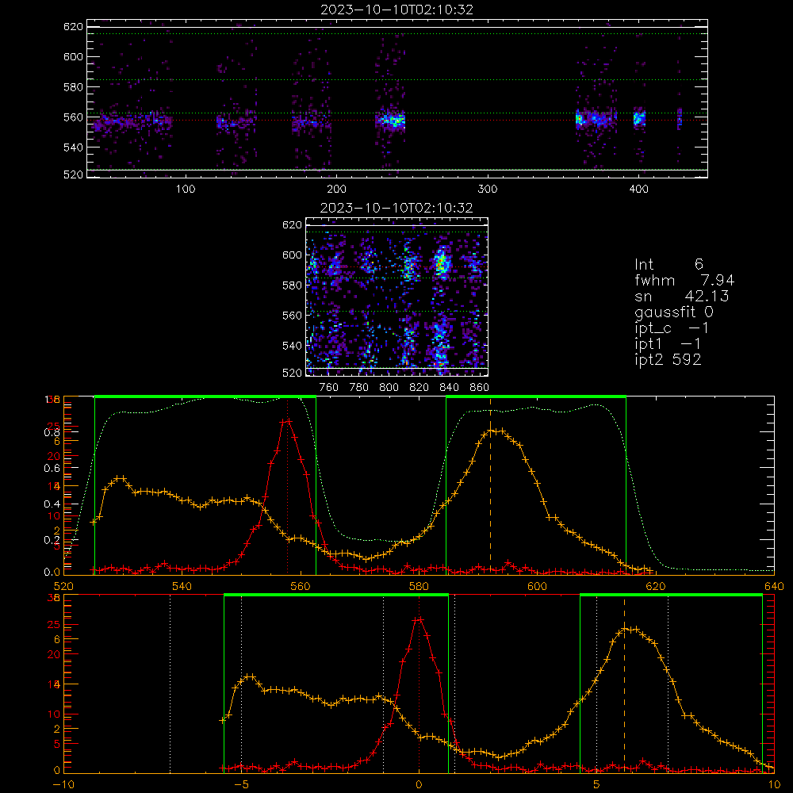The width and height of the screenshot is (793, 793).
Task: Click the 'gaussfit 0' label
Action: [673, 312]
